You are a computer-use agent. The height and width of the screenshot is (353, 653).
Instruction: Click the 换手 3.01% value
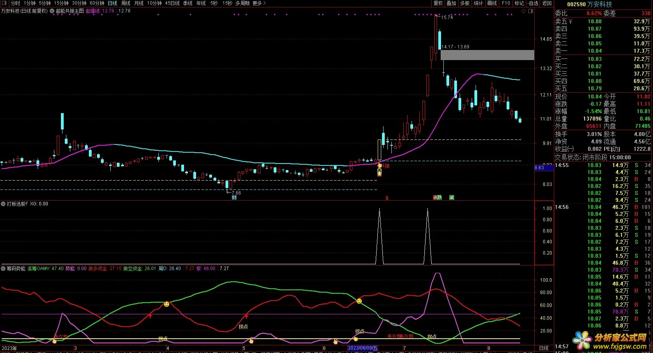pyautogui.click(x=594, y=134)
